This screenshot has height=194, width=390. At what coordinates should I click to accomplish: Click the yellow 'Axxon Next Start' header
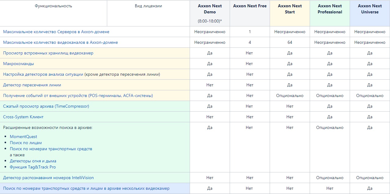point(290,9)
